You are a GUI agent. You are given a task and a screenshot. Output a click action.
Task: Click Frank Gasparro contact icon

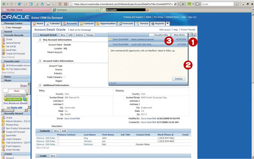pyautogui.click(x=3, y=146)
